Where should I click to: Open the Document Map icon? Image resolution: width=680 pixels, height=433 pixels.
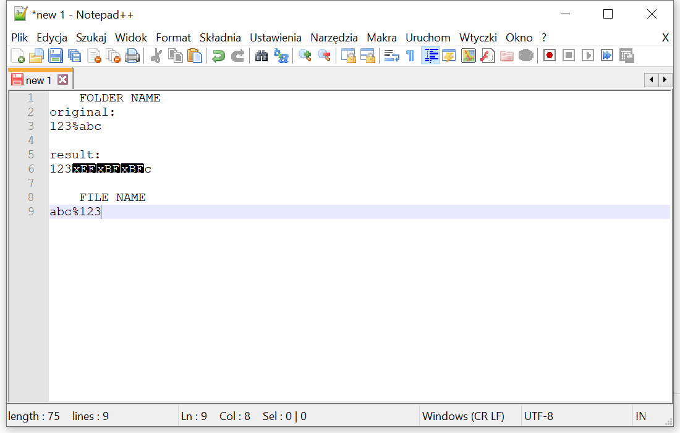pyautogui.click(x=469, y=56)
